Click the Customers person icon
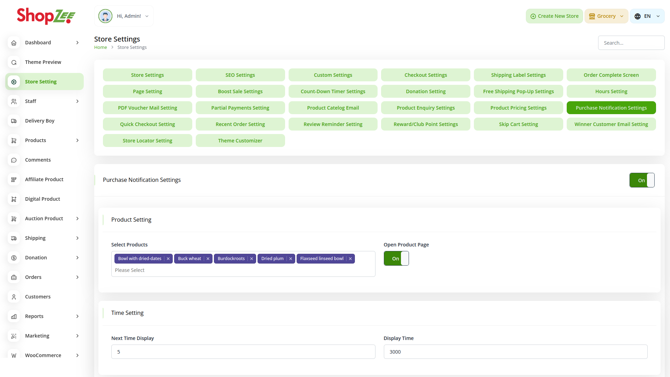 click(x=14, y=297)
